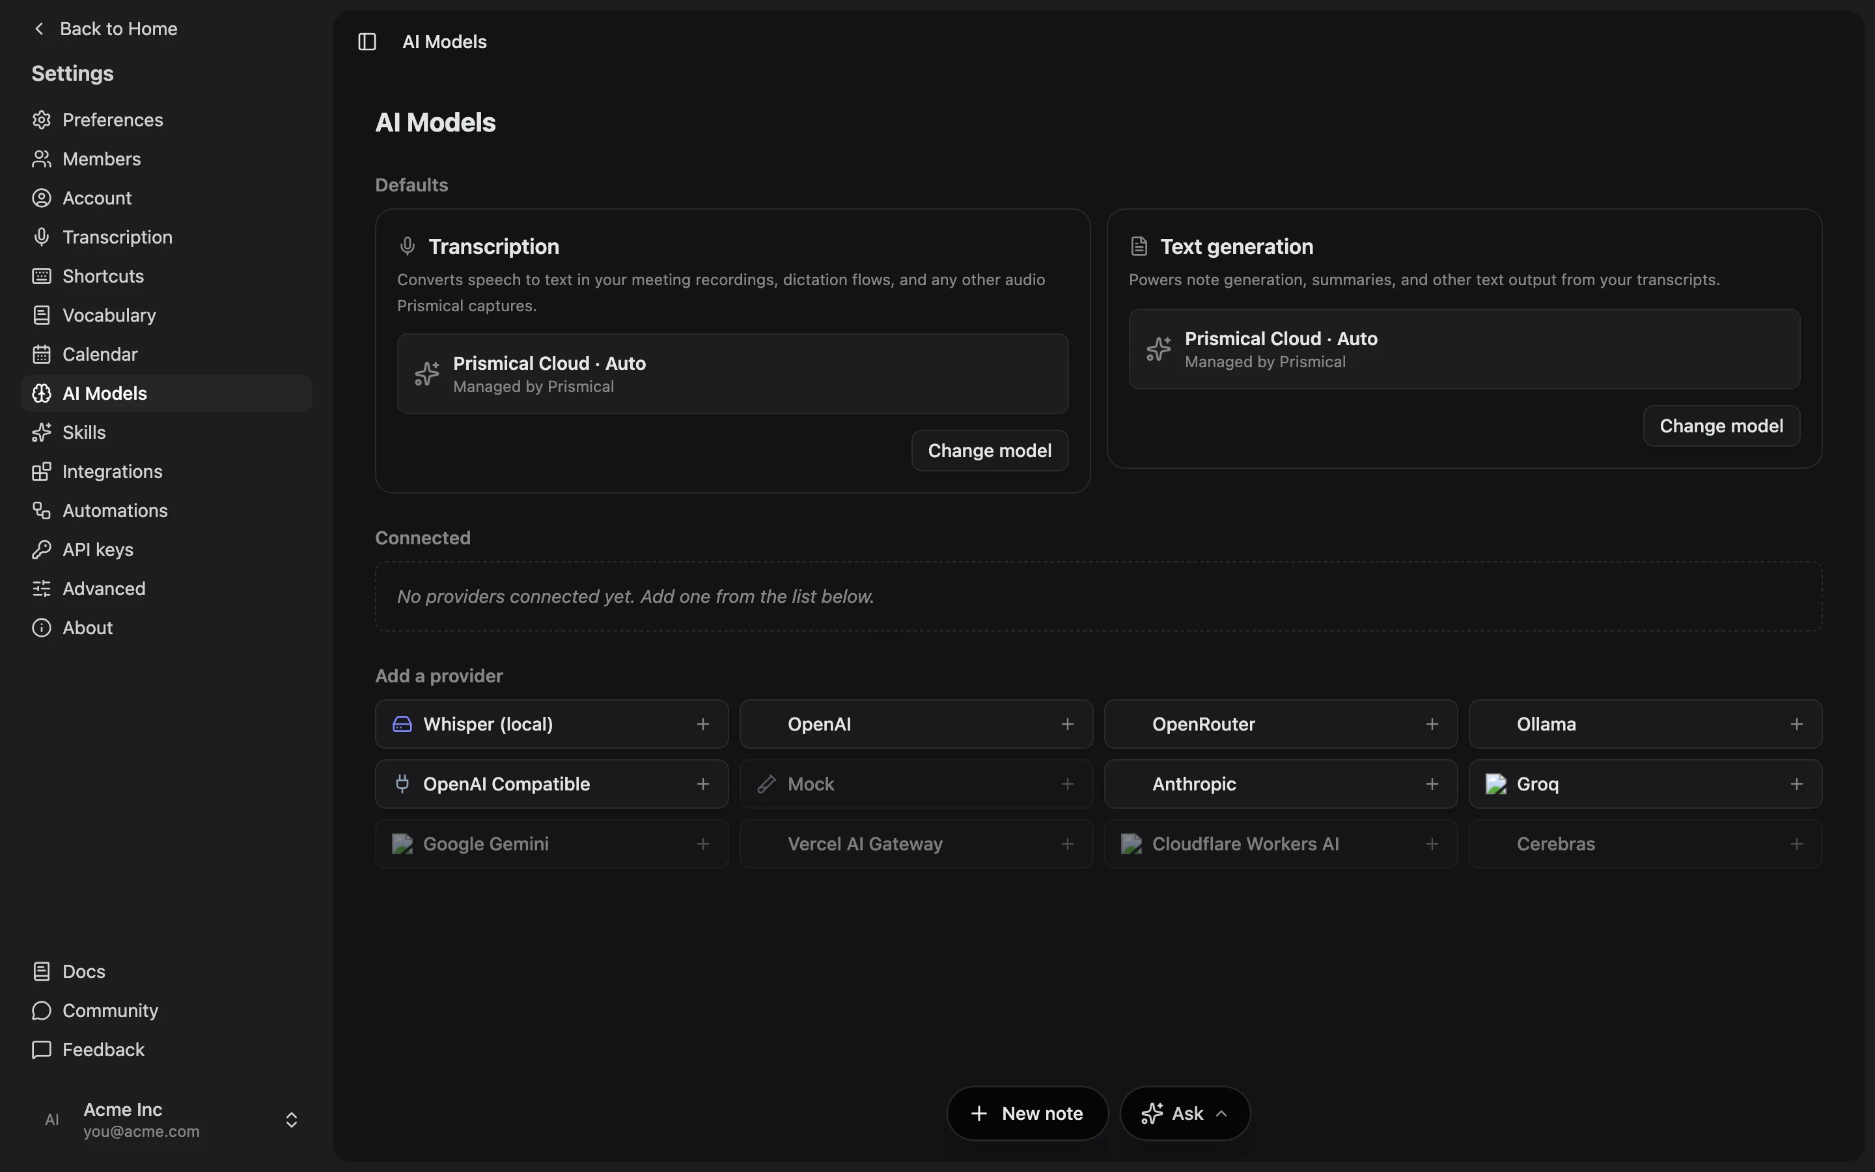
Task: Expand the Ask menu chevron
Action: pos(1222,1114)
